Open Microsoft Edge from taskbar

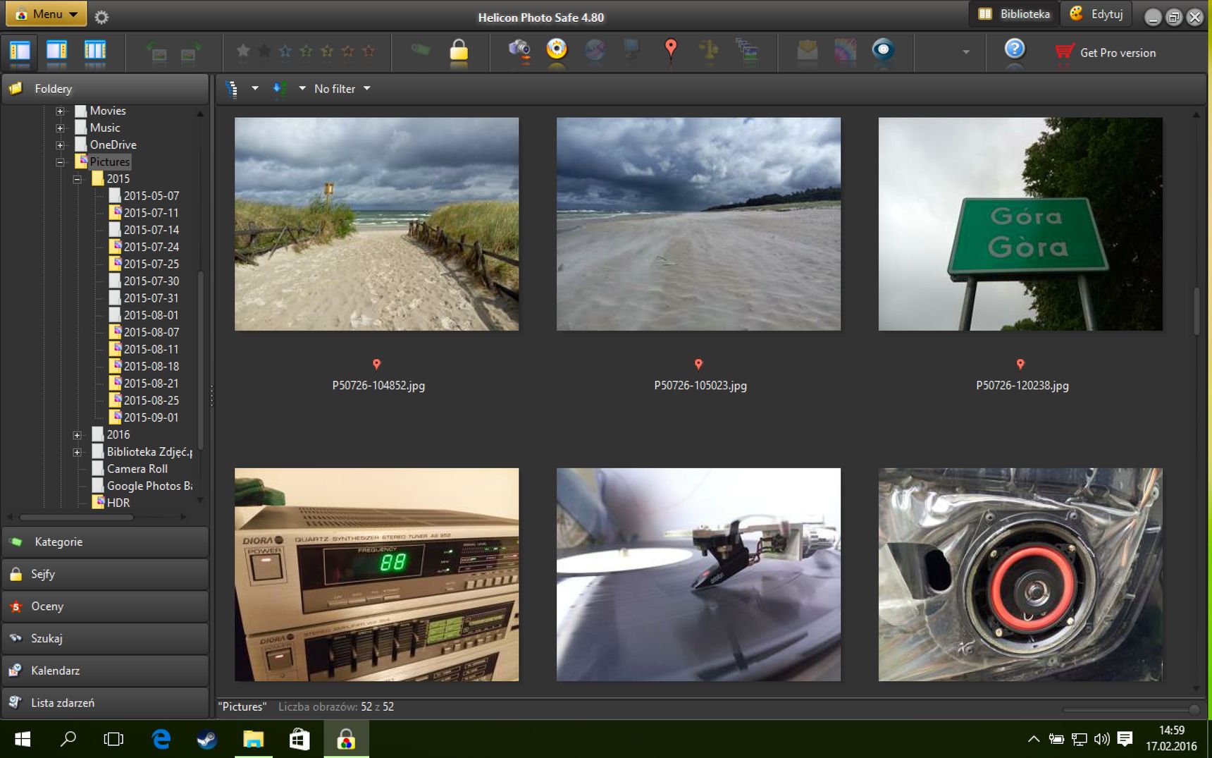point(161,739)
